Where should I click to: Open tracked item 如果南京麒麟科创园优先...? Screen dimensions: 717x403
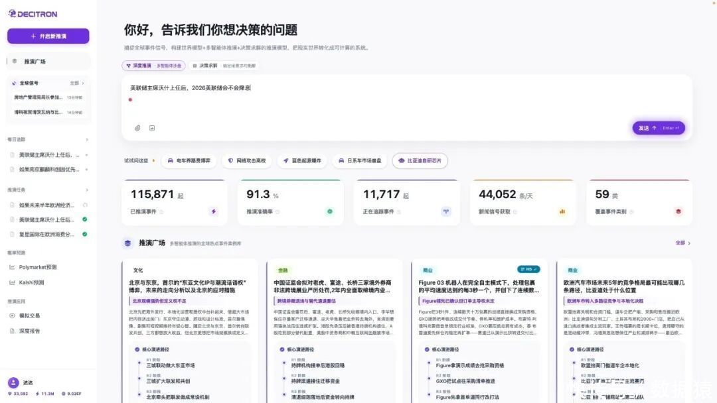(x=48, y=169)
